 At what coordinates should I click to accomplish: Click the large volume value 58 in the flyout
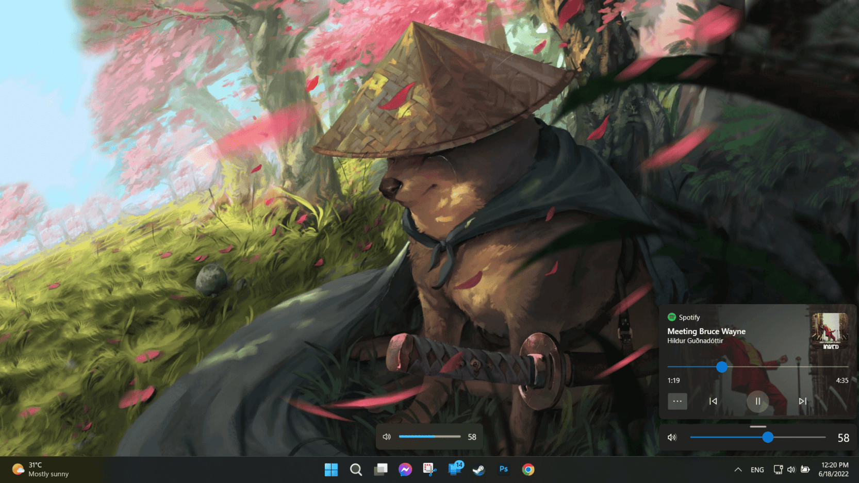point(844,438)
